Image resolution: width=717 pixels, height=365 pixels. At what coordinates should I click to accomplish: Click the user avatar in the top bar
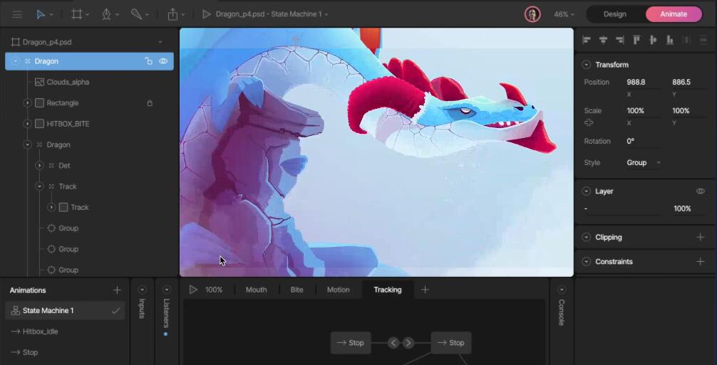tap(532, 14)
